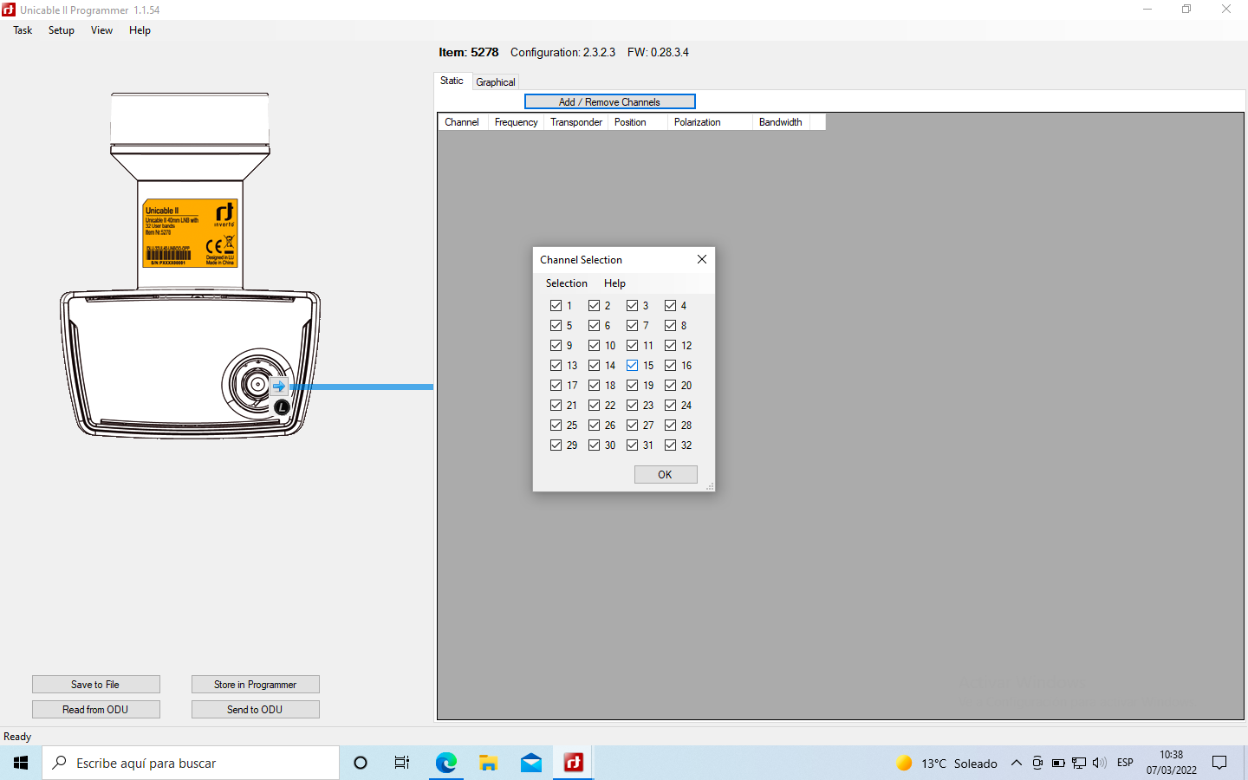Switch to the Graphical tab
This screenshot has height=780, width=1248.
coord(496,82)
